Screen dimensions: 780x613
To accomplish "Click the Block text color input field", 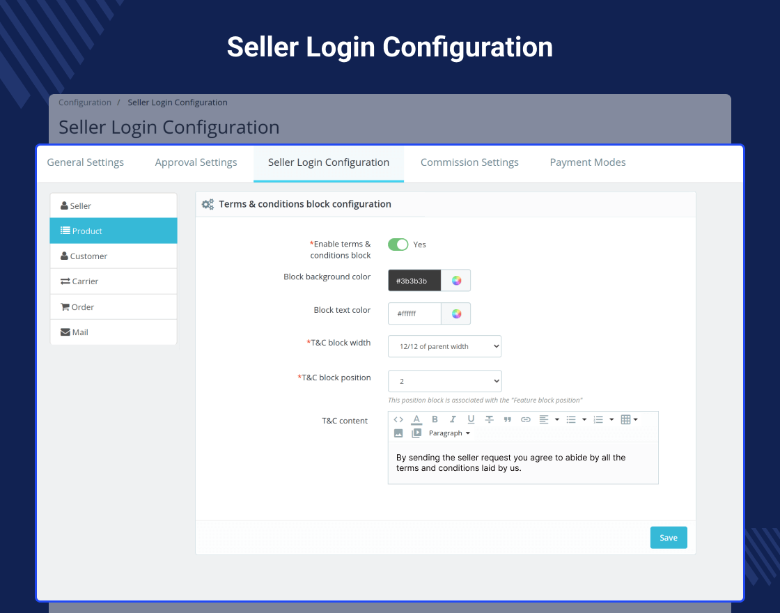I will [414, 313].
